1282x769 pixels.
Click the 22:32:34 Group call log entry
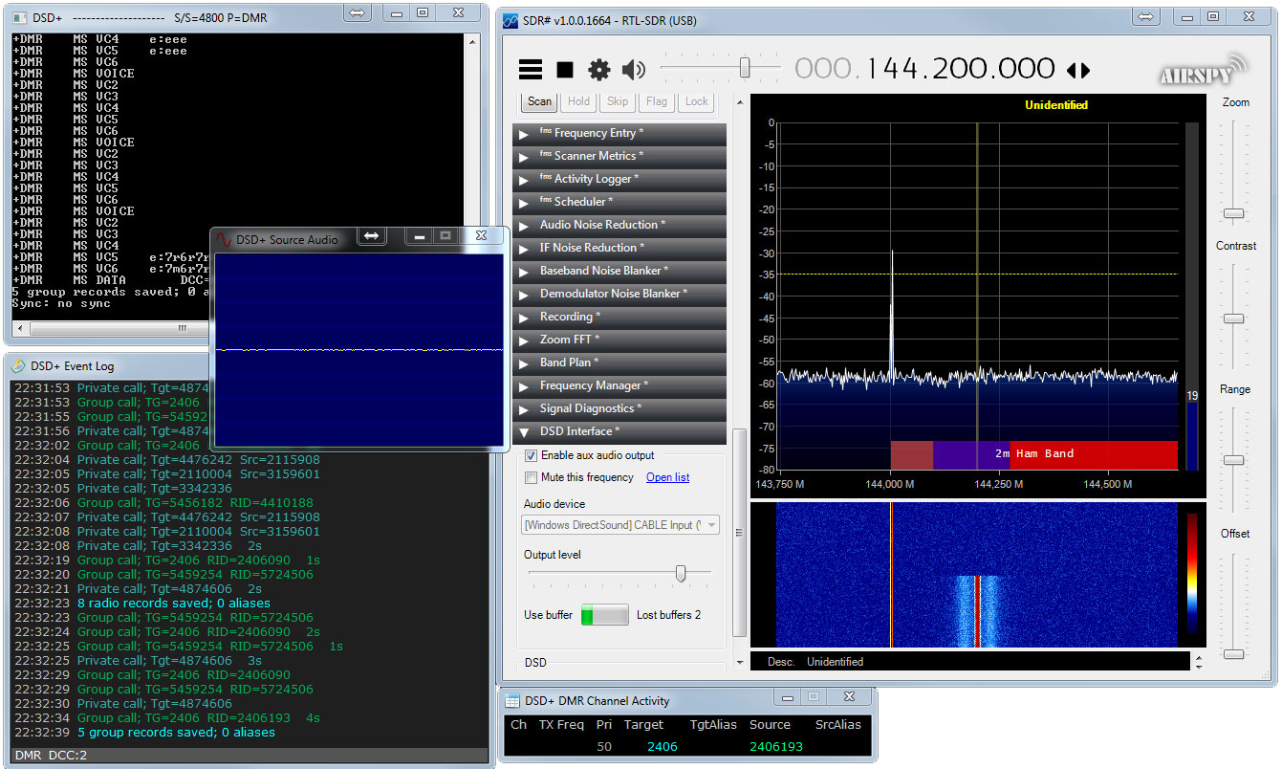167,718
